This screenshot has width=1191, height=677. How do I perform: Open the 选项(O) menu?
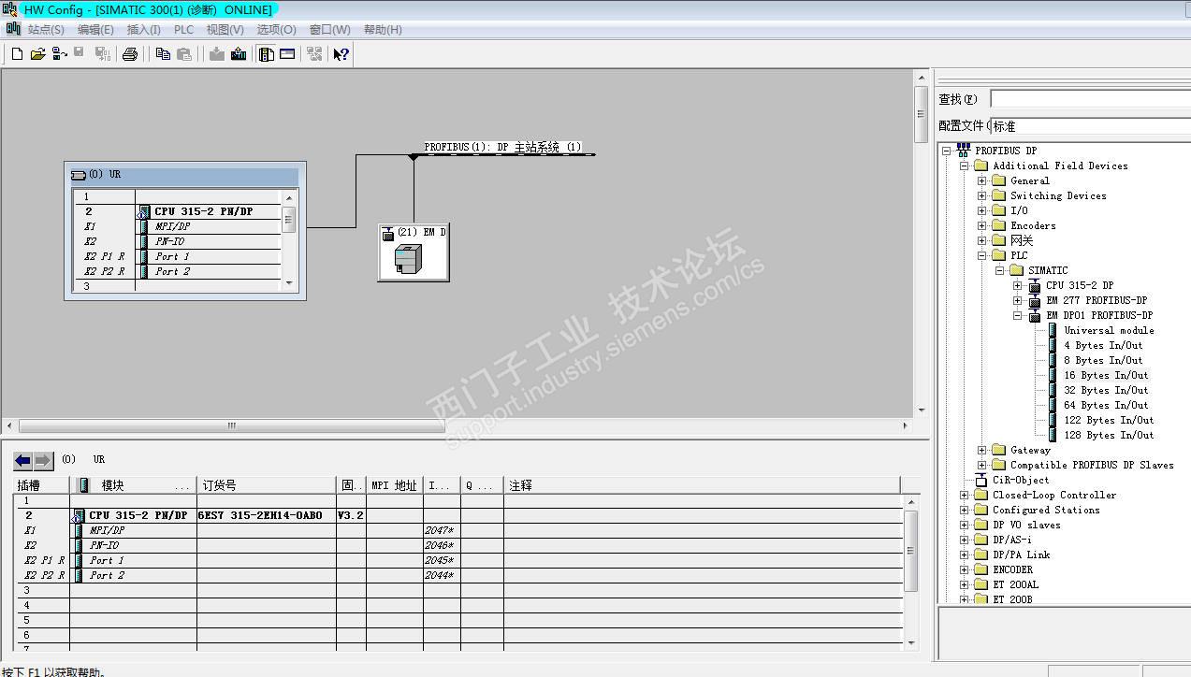276,30
